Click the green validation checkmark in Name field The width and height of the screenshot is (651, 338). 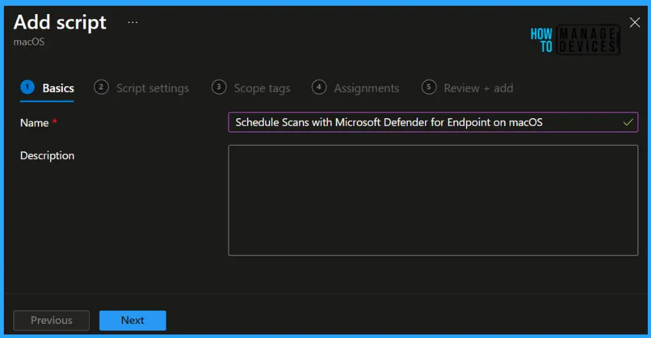pos(628,122)
